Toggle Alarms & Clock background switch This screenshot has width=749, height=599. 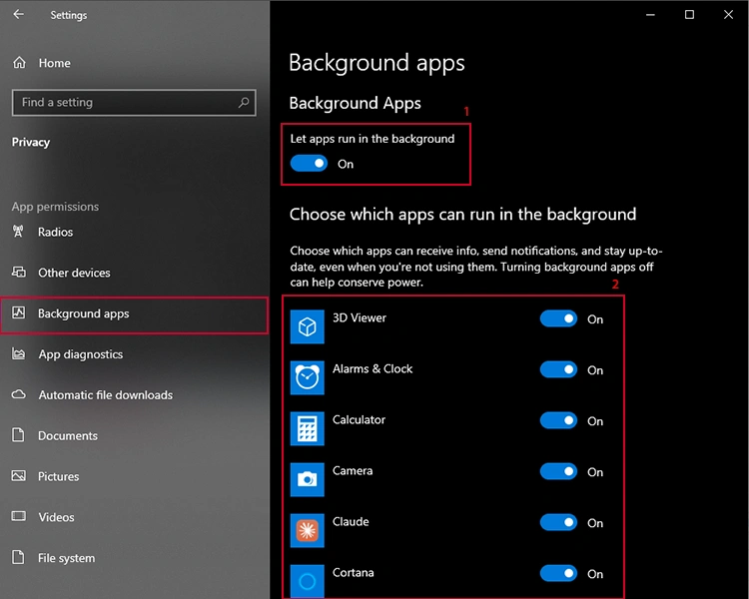[x=558, y=369]
